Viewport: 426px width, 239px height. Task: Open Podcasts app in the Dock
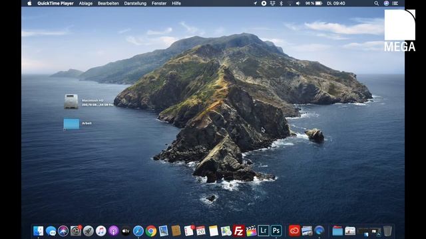tap(113, 231)
